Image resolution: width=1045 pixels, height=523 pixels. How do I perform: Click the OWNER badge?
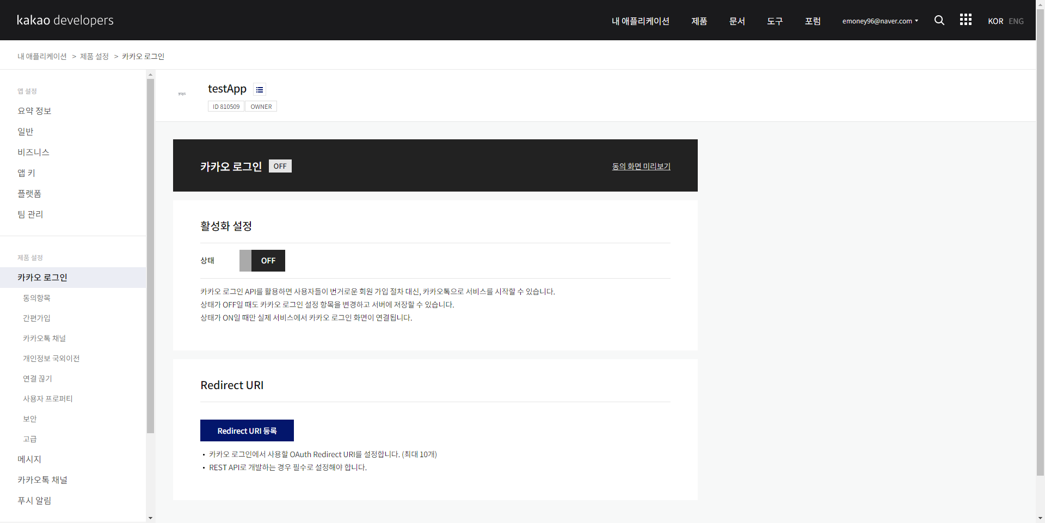coord(261,107)
